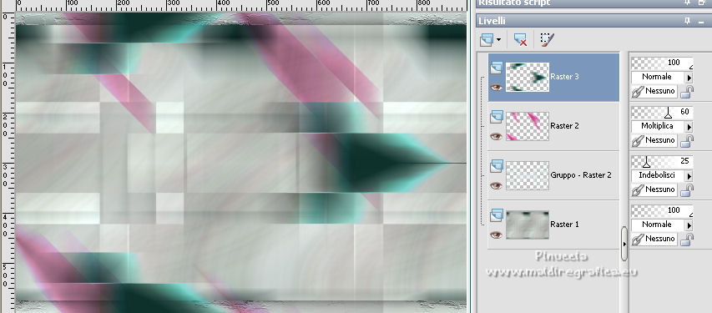Toggle visibility of the Raster 1 layer
712x313 pixels.
pos(497,235)
